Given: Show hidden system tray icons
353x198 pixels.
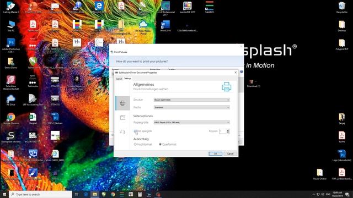Looking at the screenshot, I should (314, 194).
